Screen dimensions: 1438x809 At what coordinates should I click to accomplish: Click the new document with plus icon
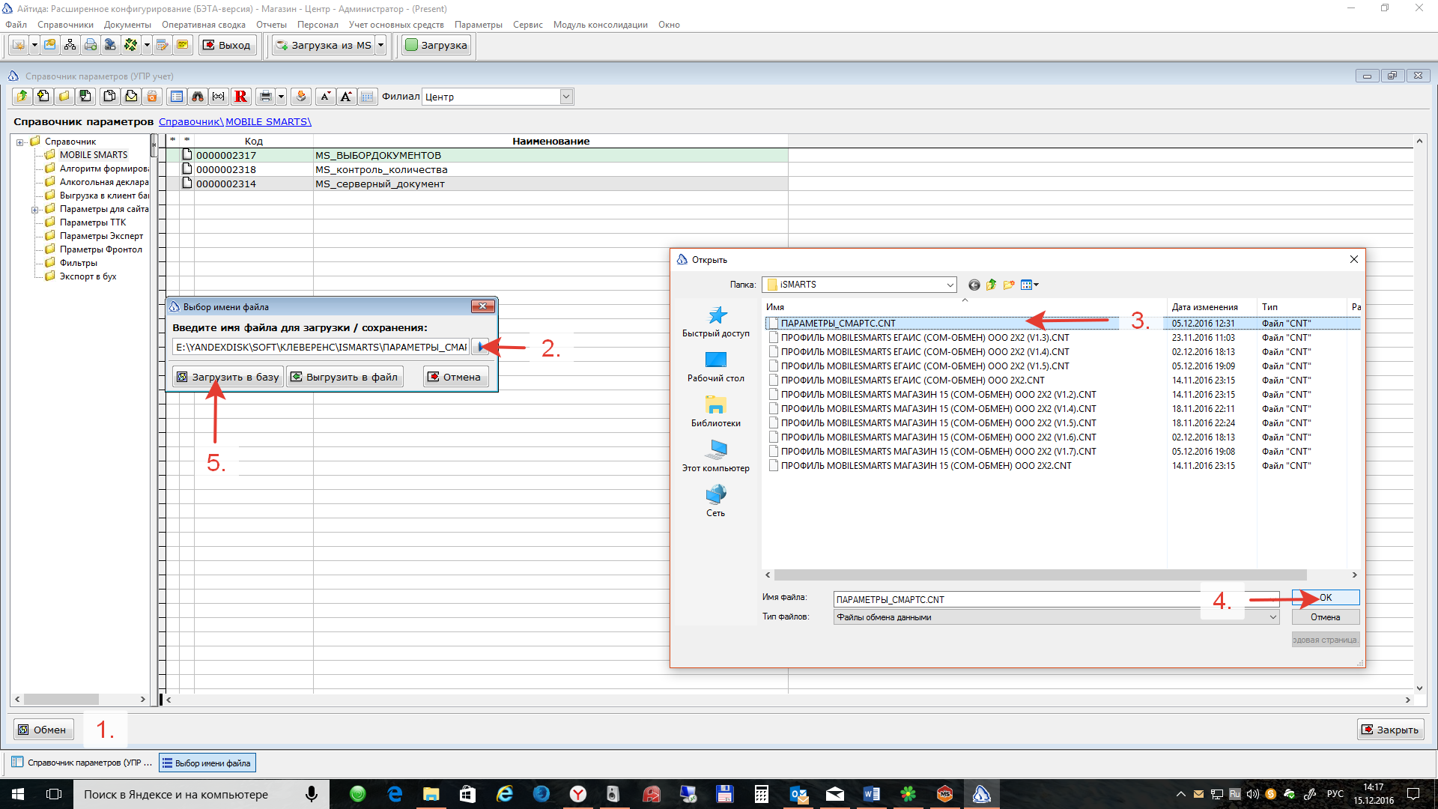point(43,96)
